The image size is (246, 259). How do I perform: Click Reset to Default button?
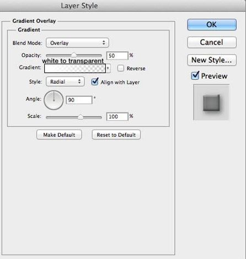coord(116,134)
